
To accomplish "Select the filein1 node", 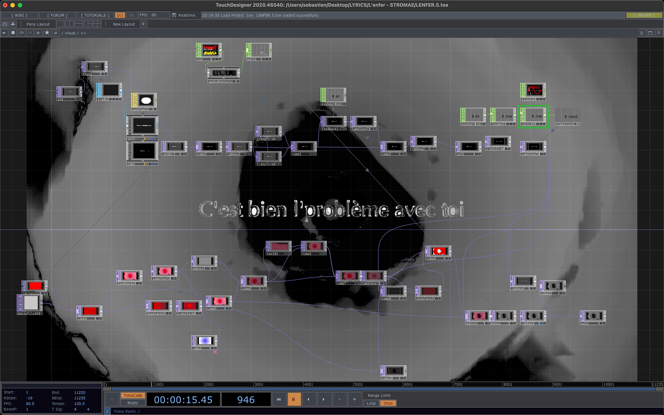I will 533,92.
